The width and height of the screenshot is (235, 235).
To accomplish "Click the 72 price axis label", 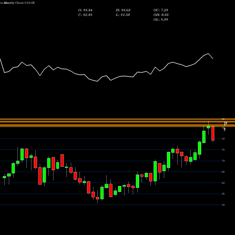I will [223, 161].
